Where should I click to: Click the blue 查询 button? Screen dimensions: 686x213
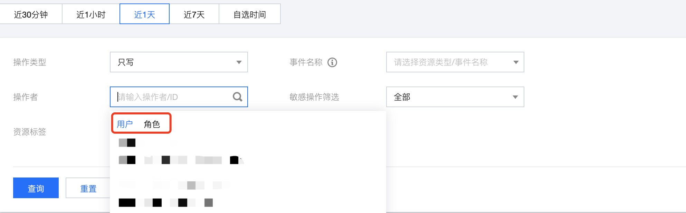click(x=36, y=188)
